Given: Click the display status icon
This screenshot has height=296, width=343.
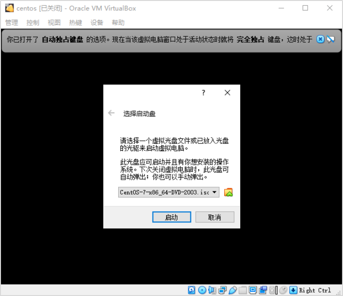Looking at the screenshot, I should (253, 290).
